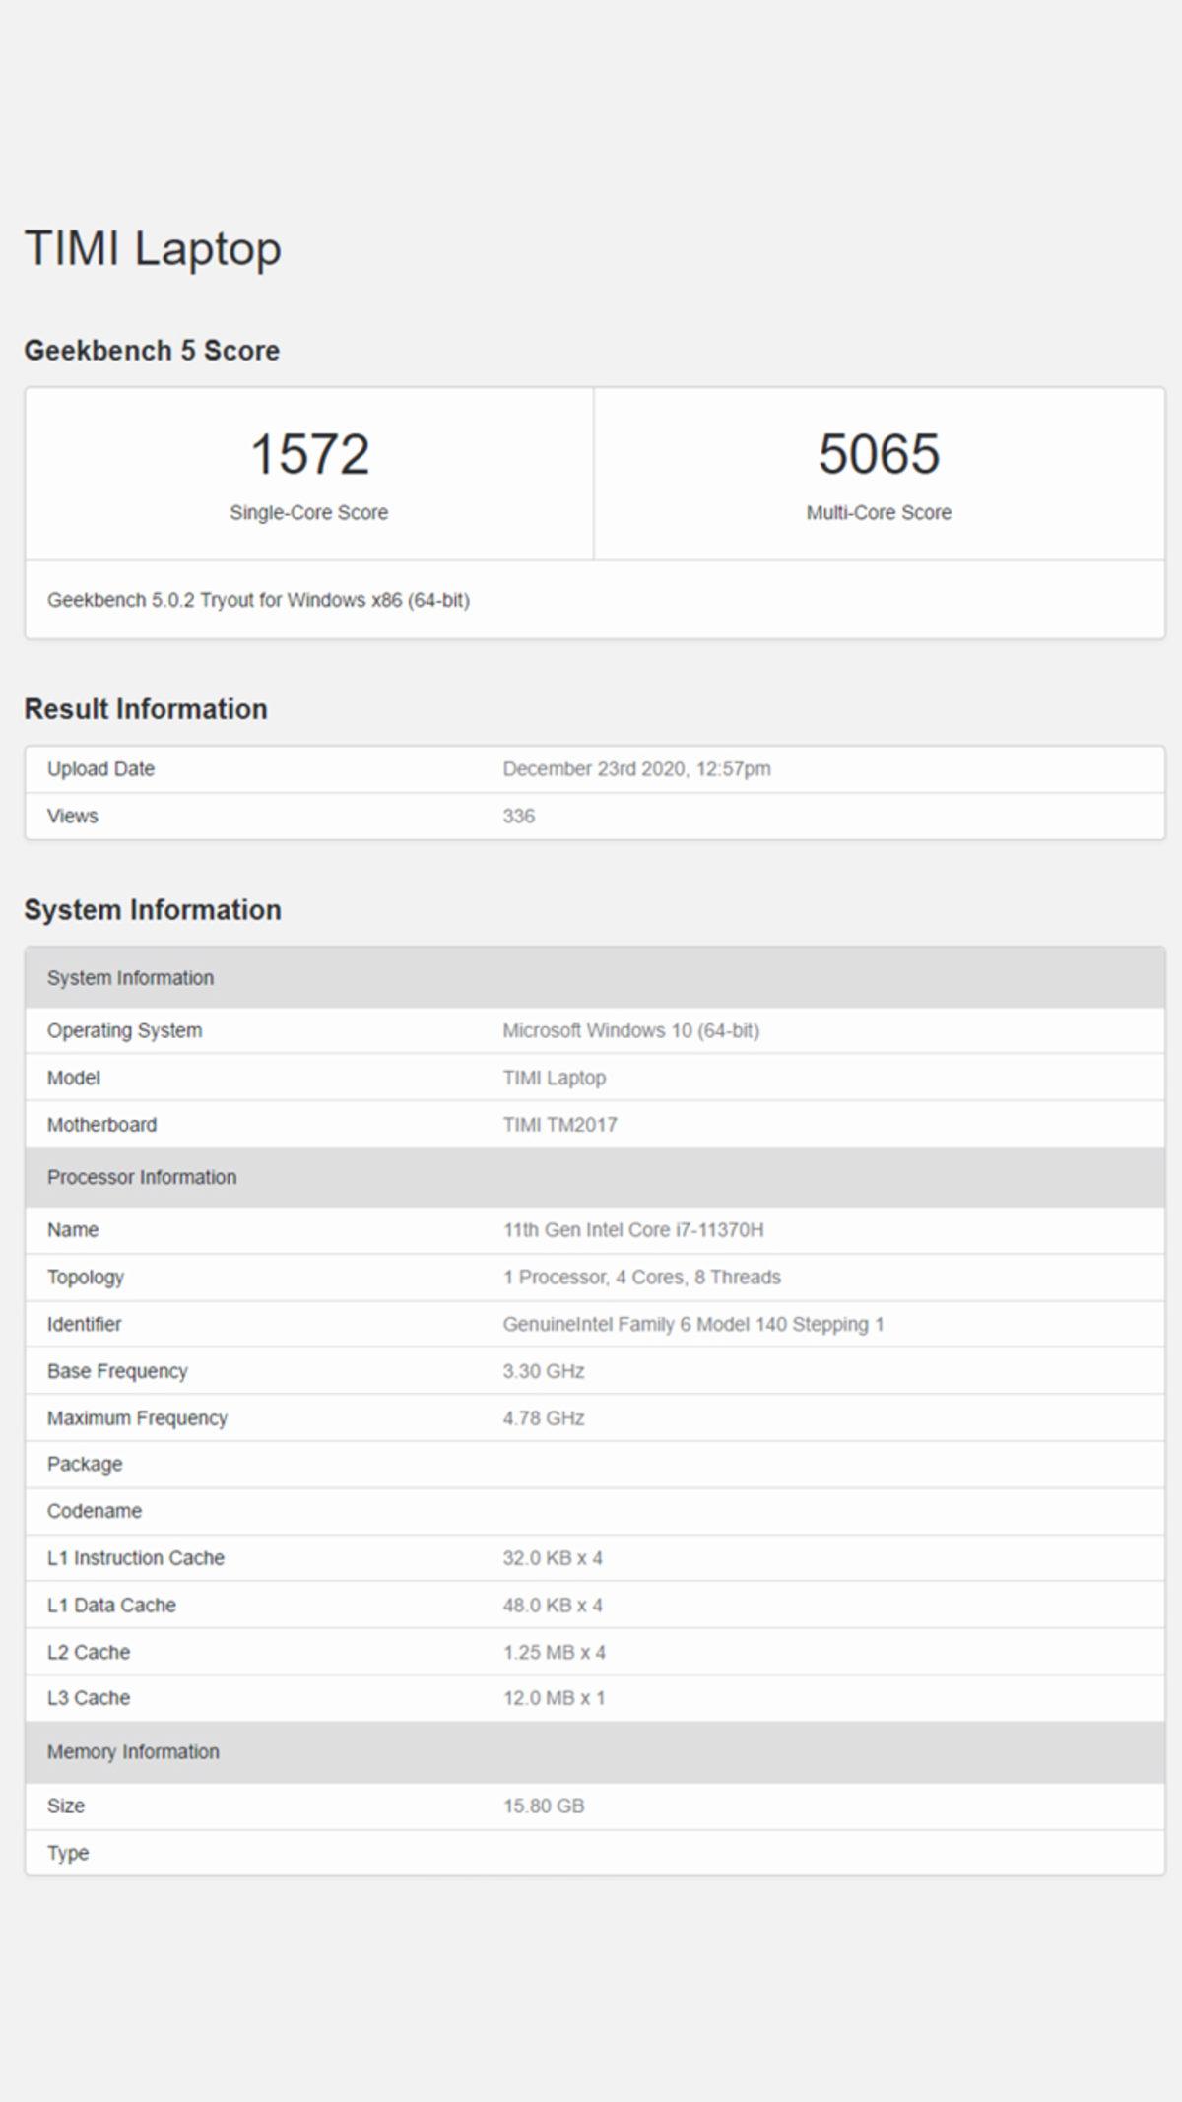
Task: Select GenuineIntel Family 6 Model 140 value
Action: point(693,1325)
